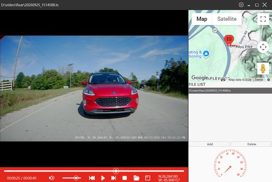Click the video frame showing red car
Screen dimensions: 272x182
[x=94, y=89]
